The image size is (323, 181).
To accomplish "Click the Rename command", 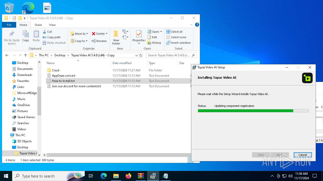I will click(x=99, y=41).
